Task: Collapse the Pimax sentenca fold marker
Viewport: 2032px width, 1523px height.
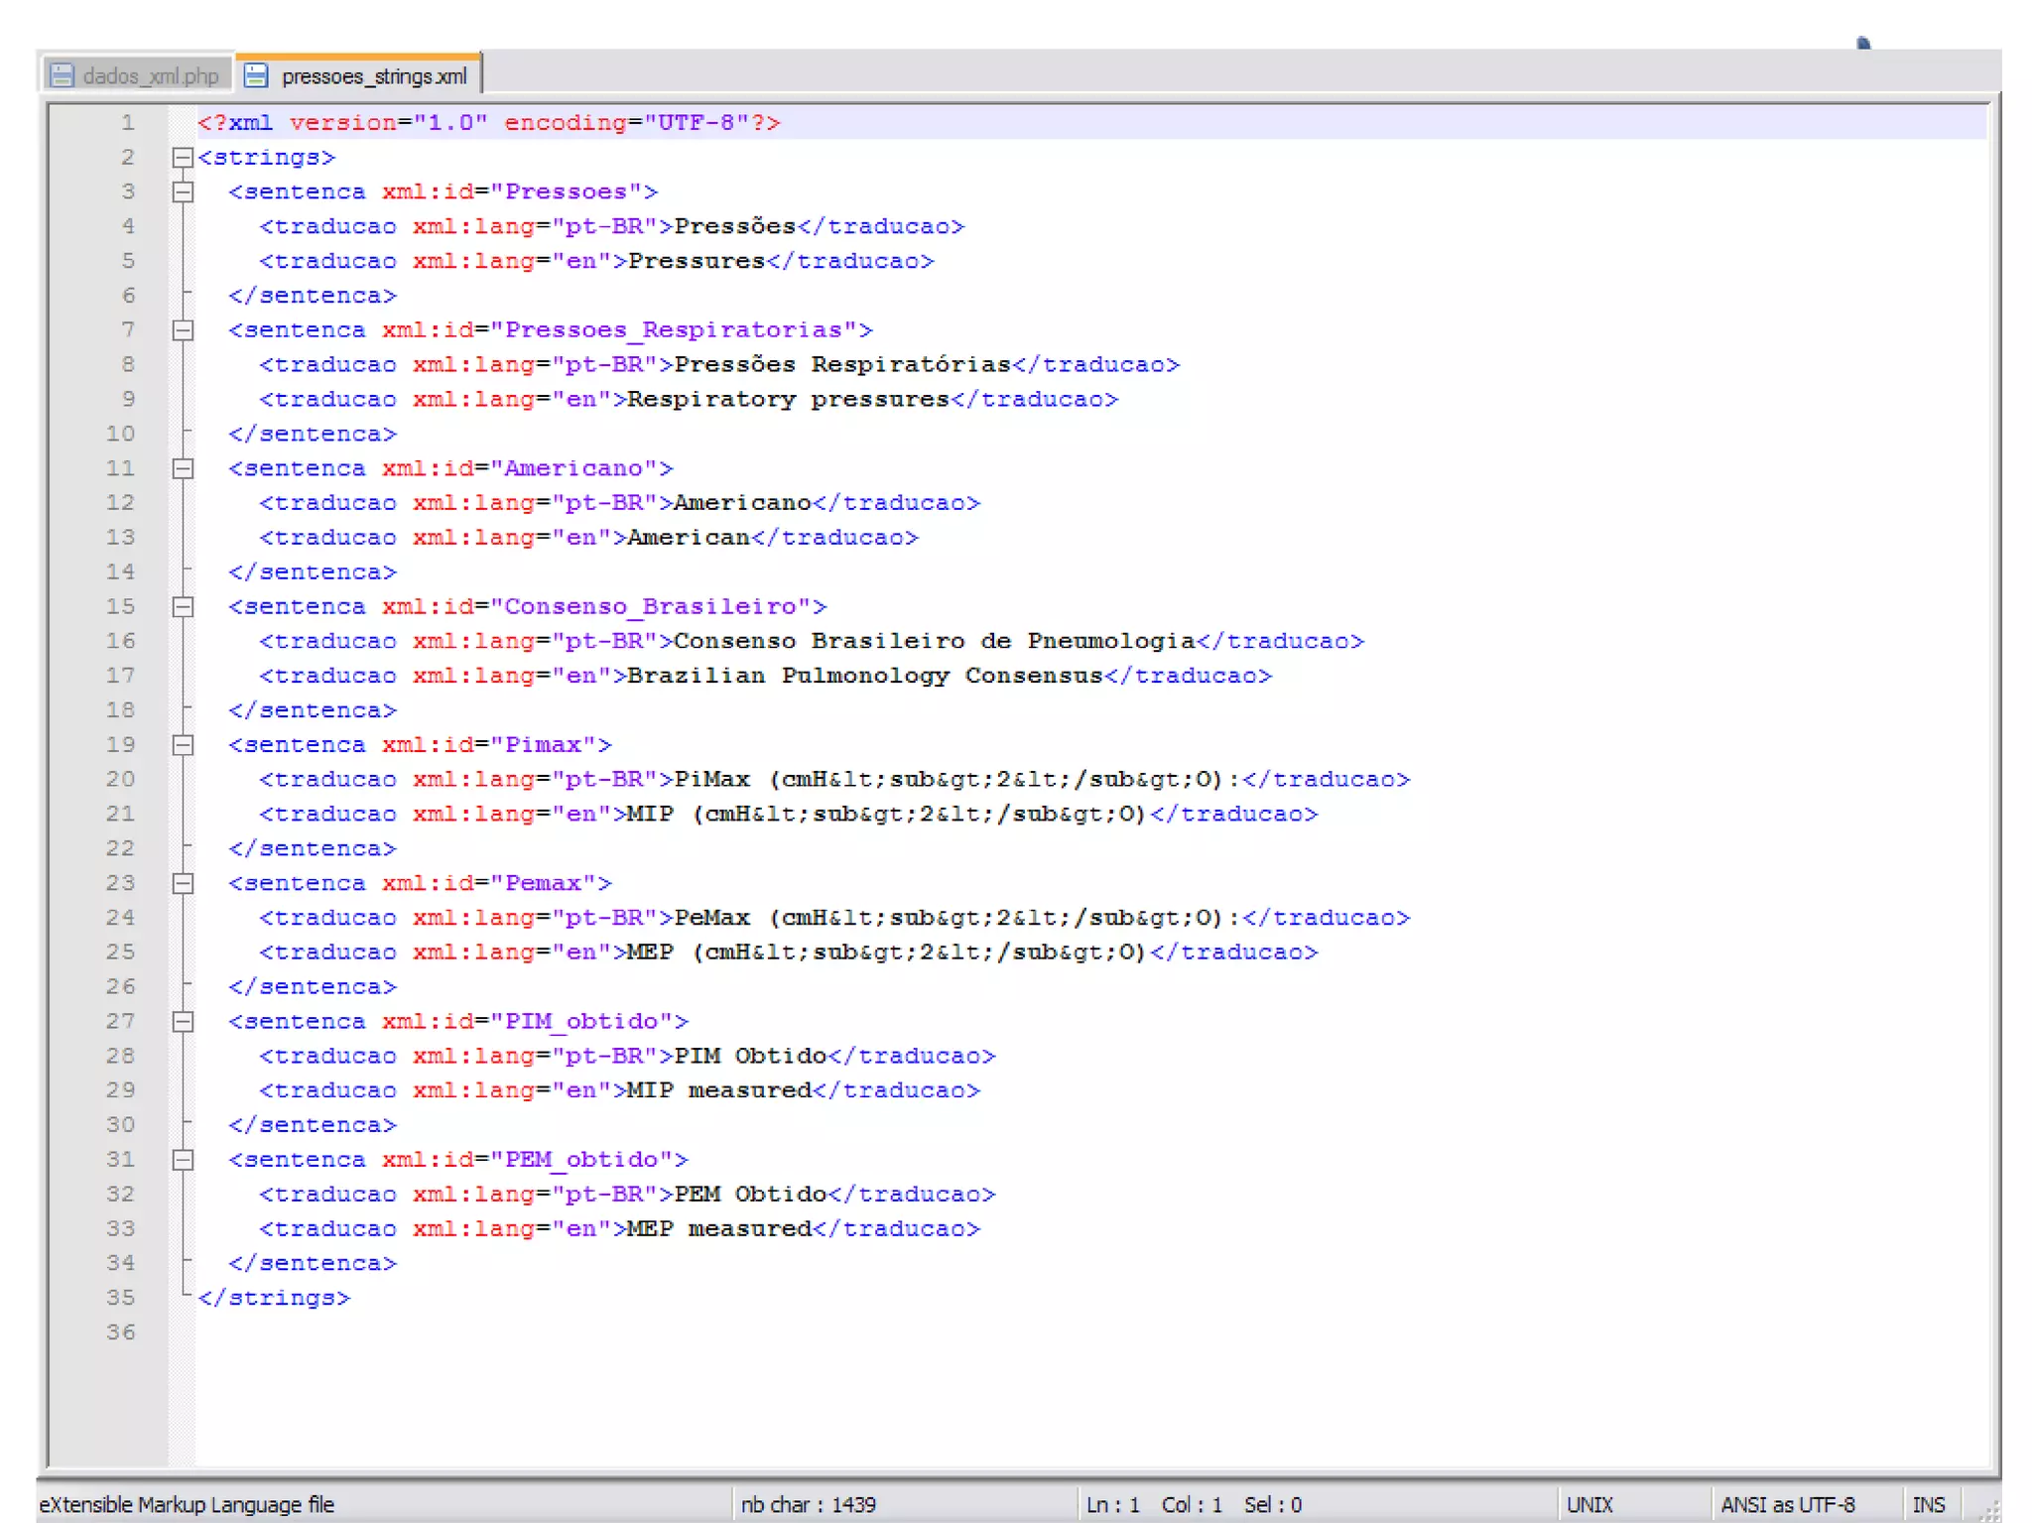Action: (x=183, y=745)
